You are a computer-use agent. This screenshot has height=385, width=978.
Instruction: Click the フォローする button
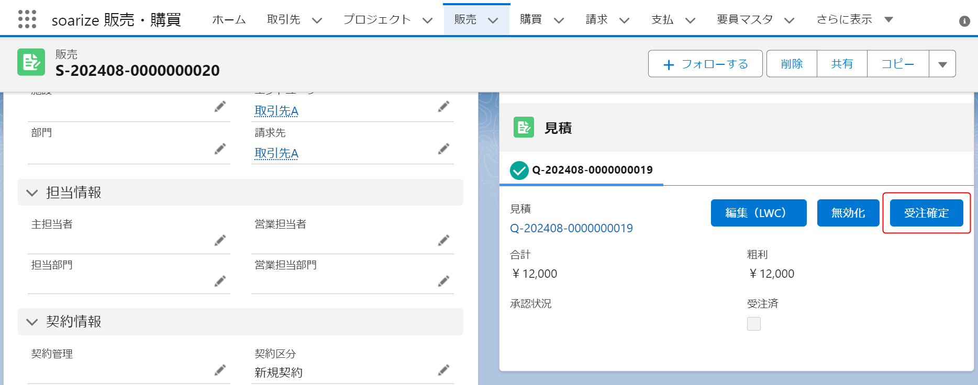click(705, 64)
